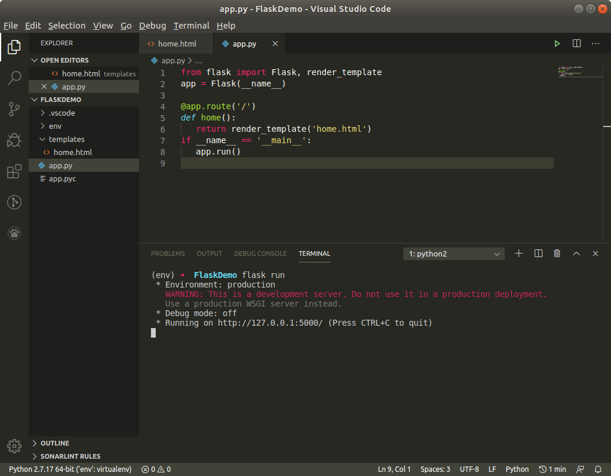Maximize the panel with up chevron
Image resolution: width=611 pixels, height=476 pixels.
[x=576, y=254]
